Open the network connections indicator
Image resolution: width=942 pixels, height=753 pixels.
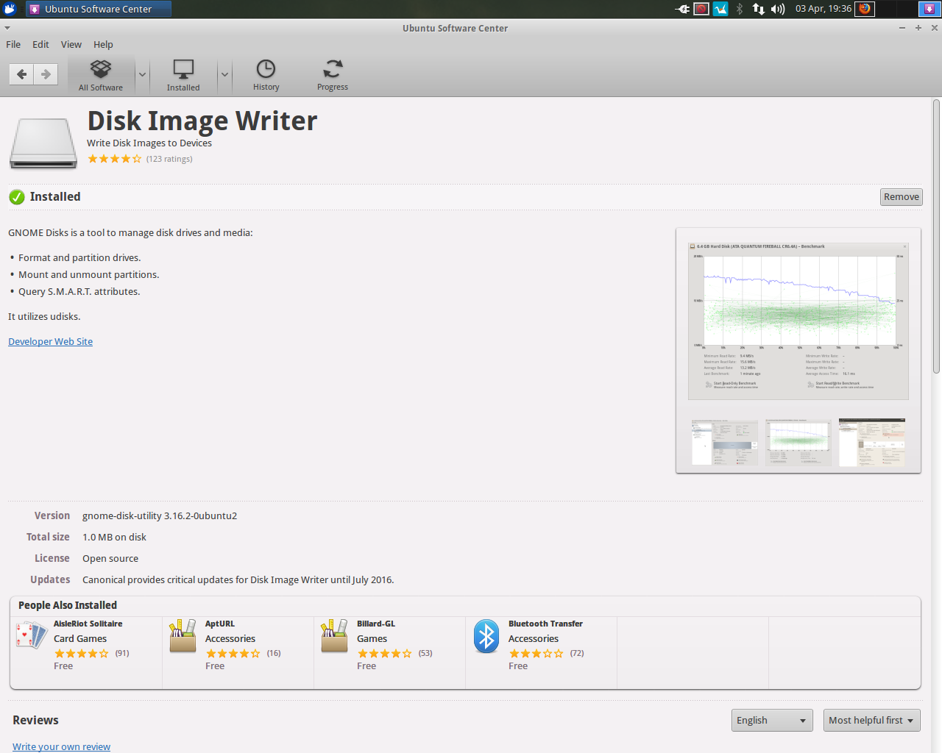click(758, 9)
